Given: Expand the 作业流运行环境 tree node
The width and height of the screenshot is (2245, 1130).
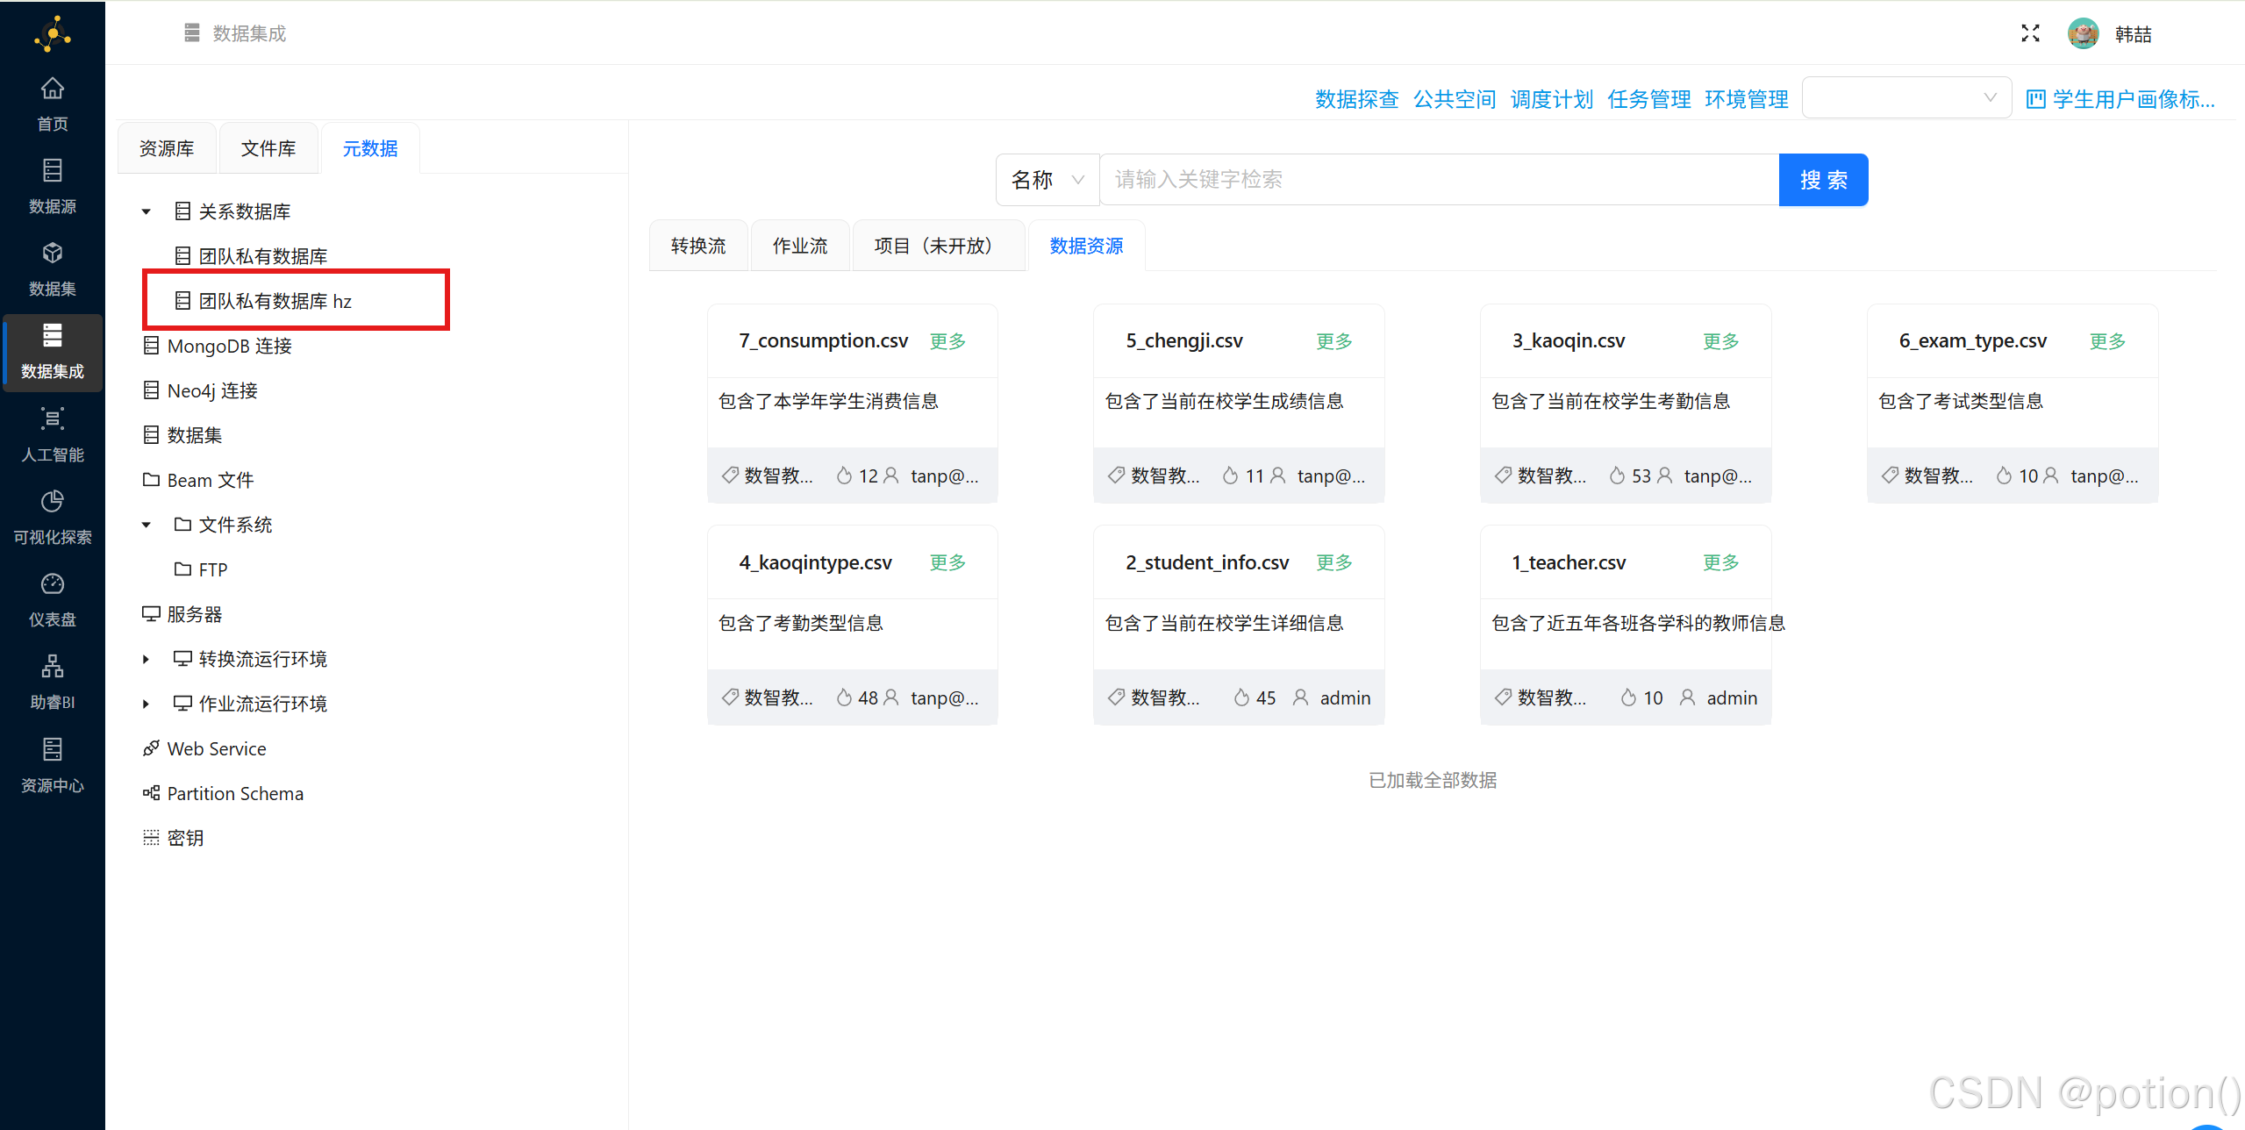Looking at the screenshot, I should click(146, 704).
